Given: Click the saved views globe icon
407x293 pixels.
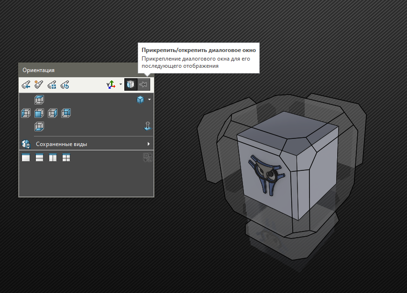Looking at the screenshot, I should (26, 144).
